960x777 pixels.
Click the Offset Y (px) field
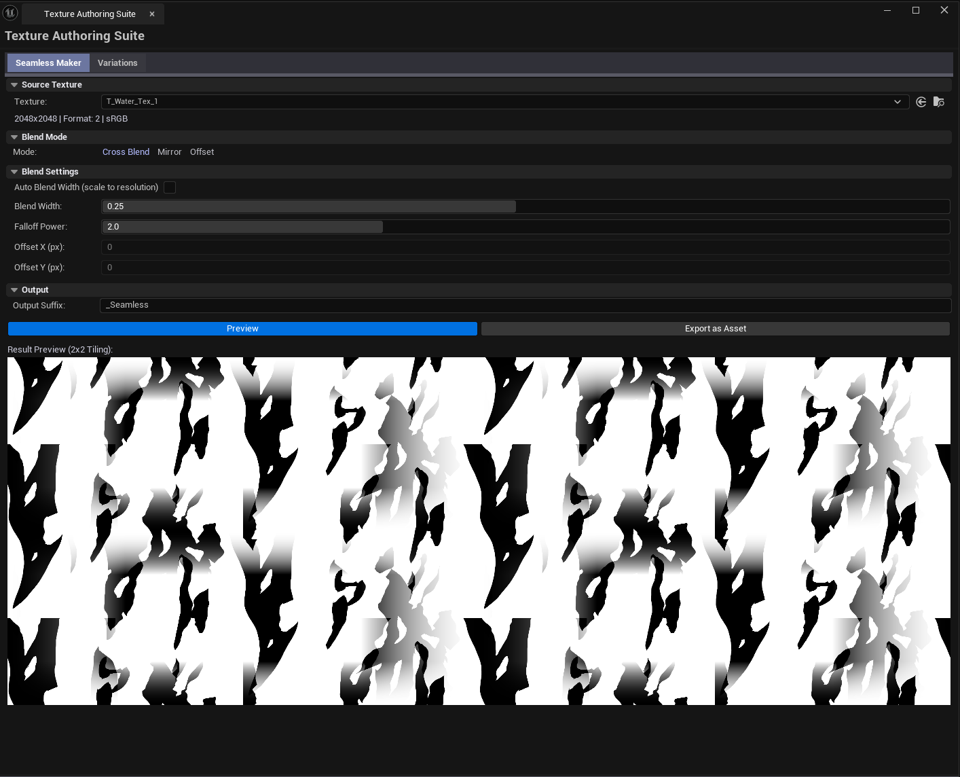tap(525, 268)
